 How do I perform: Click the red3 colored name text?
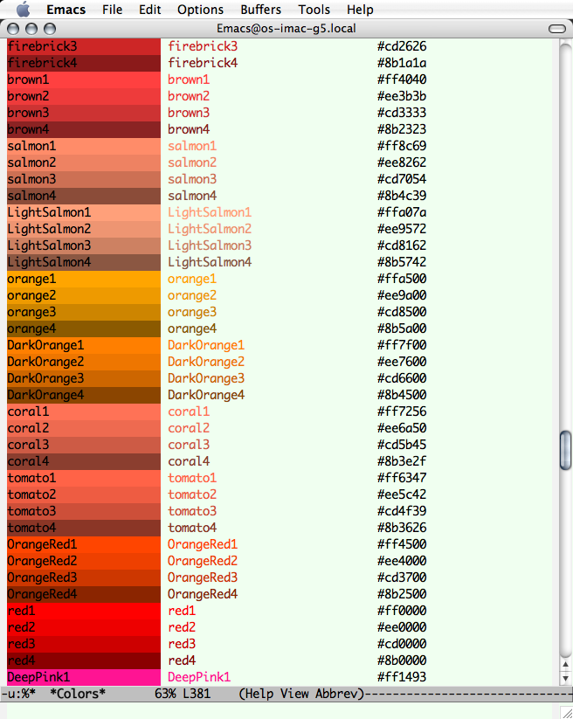pyautogui.click(x=182, y=644)
